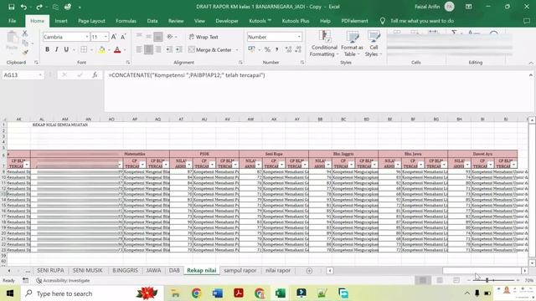
Task: Open Format as Table gallery
Action: coord(352,43)
